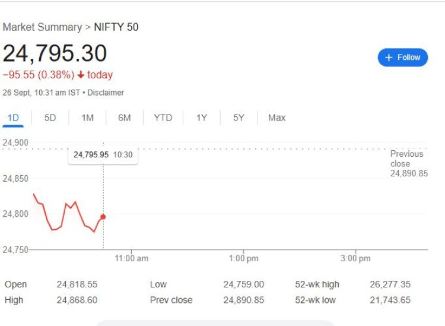The width and height of the screenshot is (445, 326).
Task: Switch to the 1M chart tab
Action: [87, 118]
